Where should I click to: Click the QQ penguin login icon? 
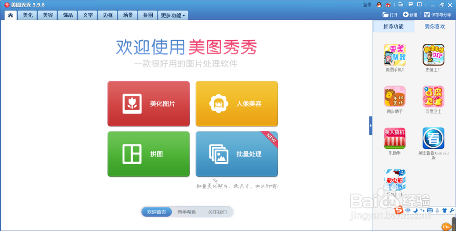click(378, 5)
